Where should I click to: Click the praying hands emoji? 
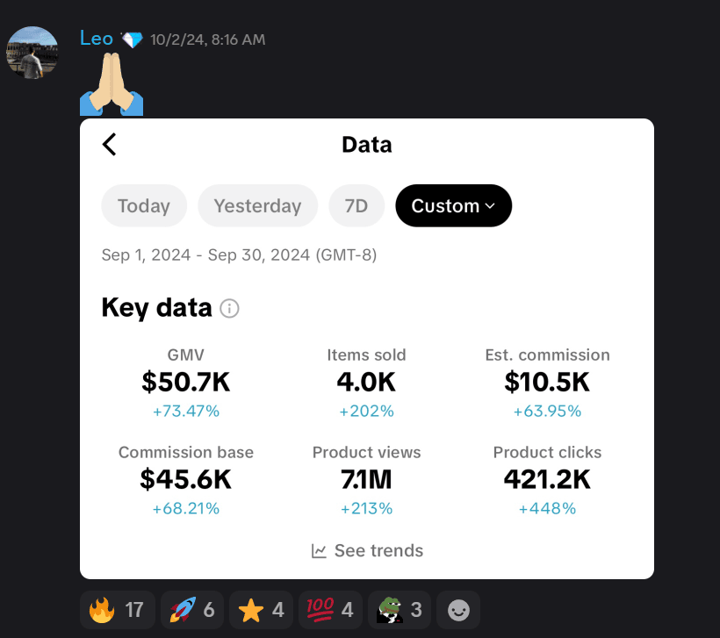[x=112, y=84]
